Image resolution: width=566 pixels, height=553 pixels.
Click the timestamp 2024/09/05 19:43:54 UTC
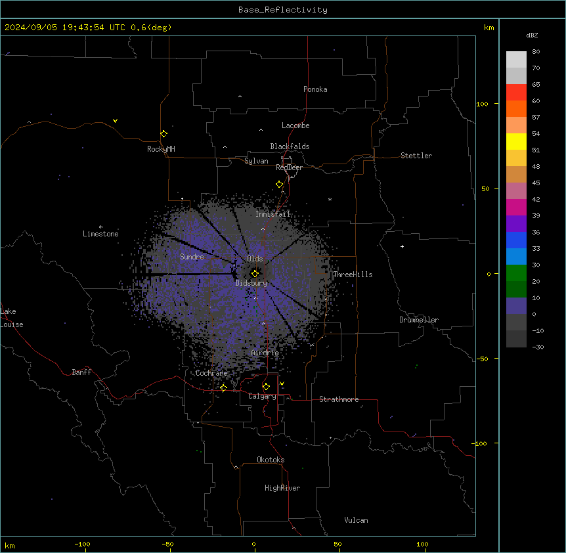tap(65, 28)
